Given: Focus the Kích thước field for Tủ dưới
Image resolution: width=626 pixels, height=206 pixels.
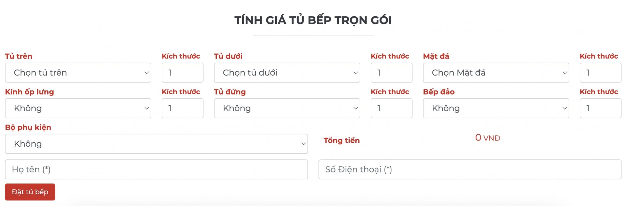Looking at the screenshot, I should click(391, 73).
